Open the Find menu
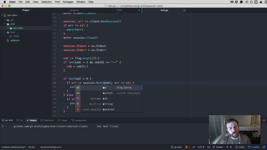The image size is (267, 150). 57,2
